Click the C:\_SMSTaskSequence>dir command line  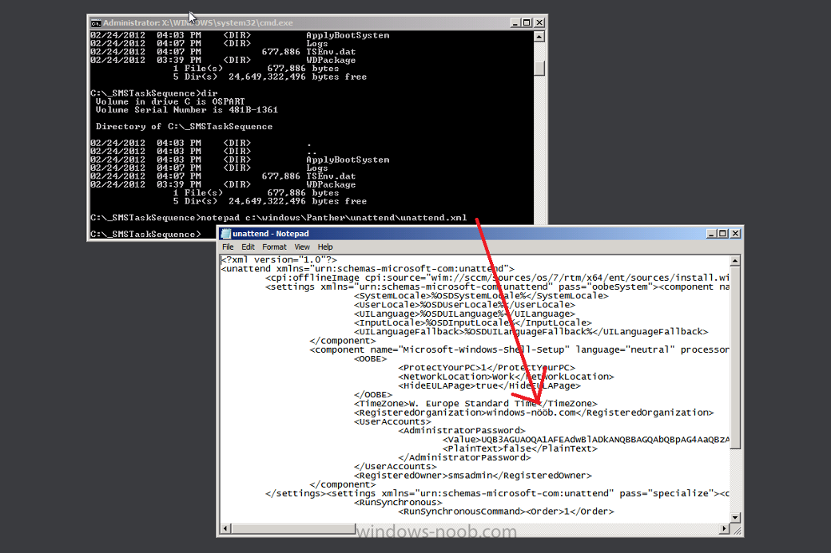pos(153,93)
